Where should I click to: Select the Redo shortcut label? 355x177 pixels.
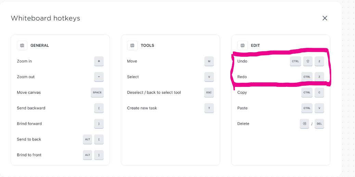pyautogui.click(x=242, y=77)
